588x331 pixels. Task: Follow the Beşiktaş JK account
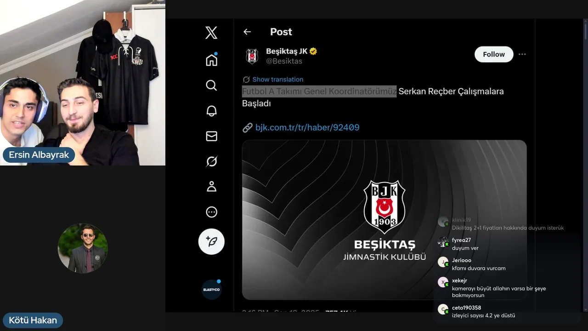pyautogui.click(x=494, y=54)
